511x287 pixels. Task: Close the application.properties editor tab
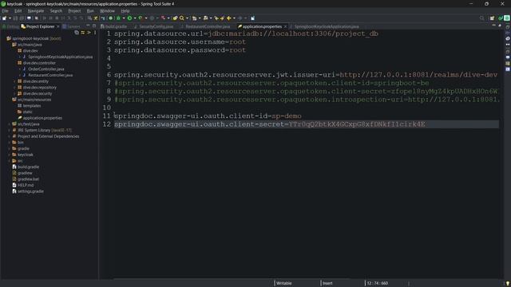pos(286,26)
